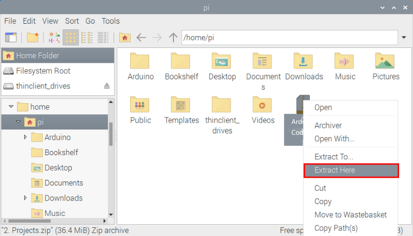Image resolution: width=413 pixels, height=236 pixels.
Task: Select the Public folder icon
Action: 140,105
